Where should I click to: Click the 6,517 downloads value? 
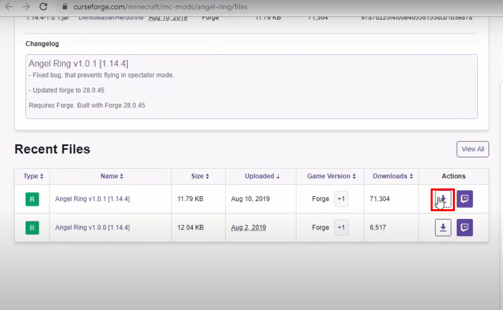click(378, 227)
